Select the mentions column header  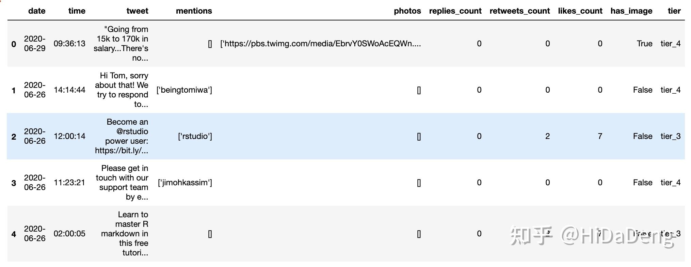pos(194,11)
